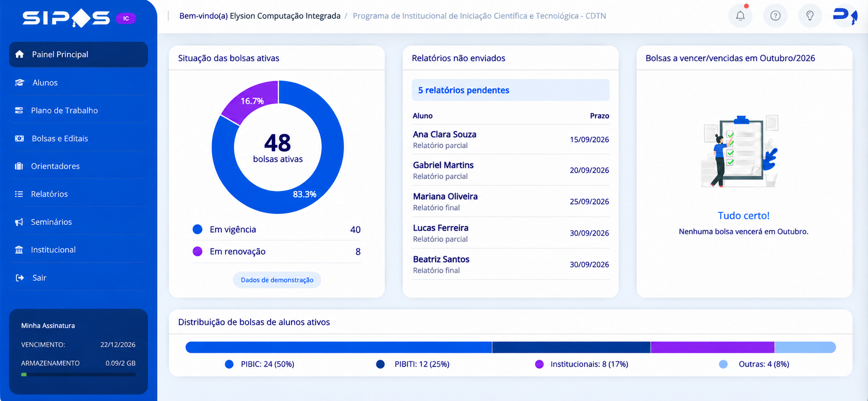Open help via the question mark icon
Viewport: 868px width, 401px height.
coord(775,16)
